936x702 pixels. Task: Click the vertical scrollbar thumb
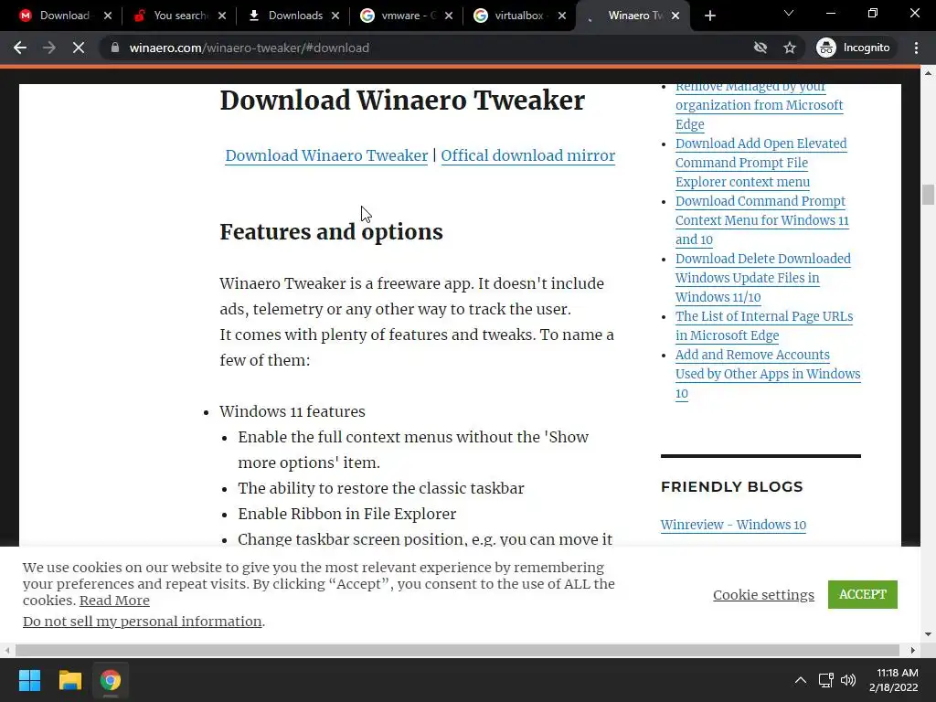pos(928,195)
